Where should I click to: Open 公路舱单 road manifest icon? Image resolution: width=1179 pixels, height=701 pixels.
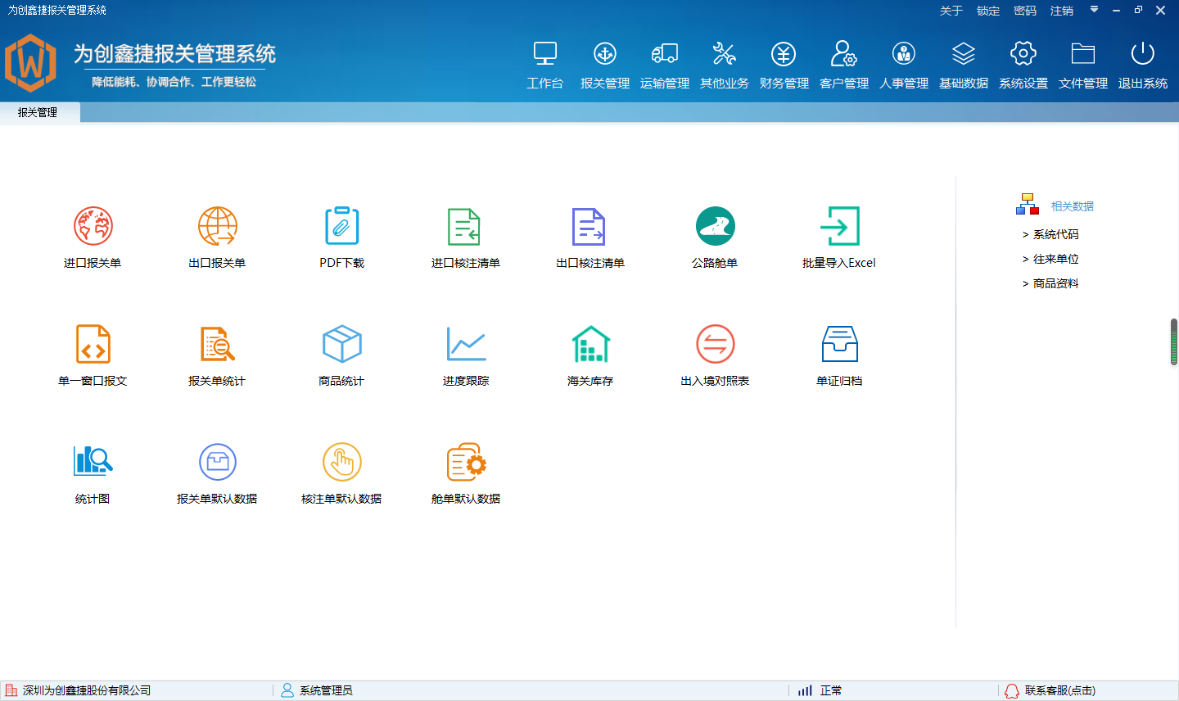[x=715, y=227]
